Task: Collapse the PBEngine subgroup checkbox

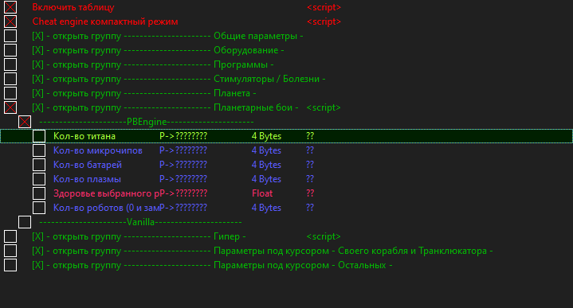Action: [25, 122]
